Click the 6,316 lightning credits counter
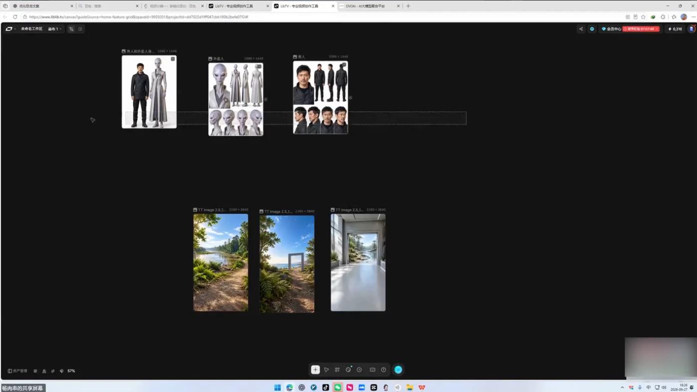The height and width of the screenshot is (392, 697). click(675, 29)
